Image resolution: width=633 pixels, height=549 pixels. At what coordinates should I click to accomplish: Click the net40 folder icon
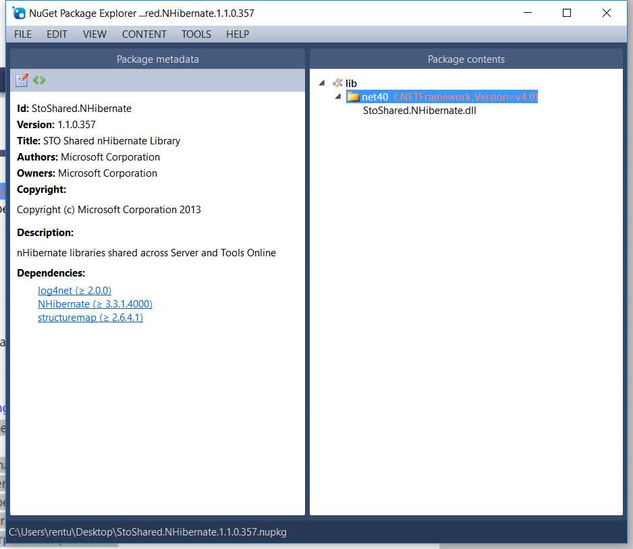pyautogui.click(x=353, y=97)
